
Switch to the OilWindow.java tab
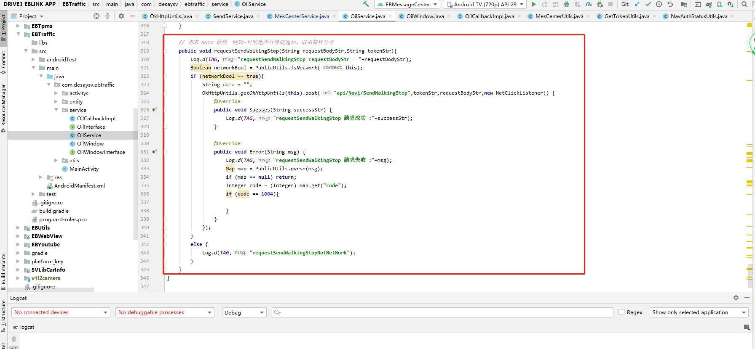(x=425, y=16)
